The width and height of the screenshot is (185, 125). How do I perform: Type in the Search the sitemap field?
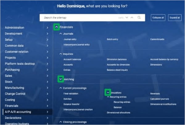(80, 18)
